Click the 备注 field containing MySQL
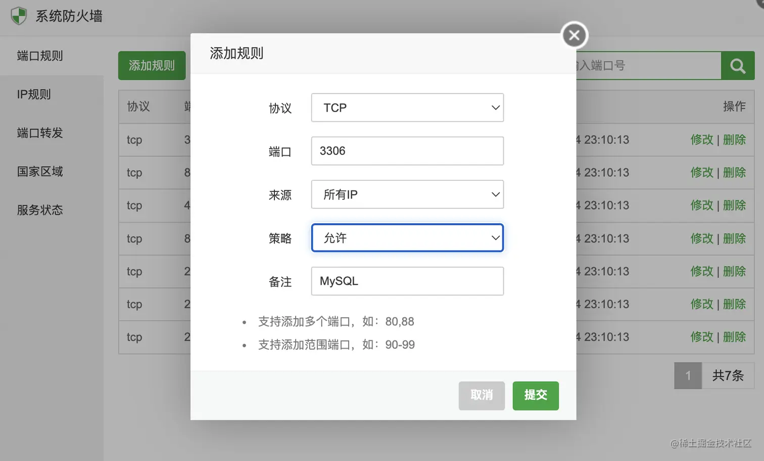 (407, 281)
